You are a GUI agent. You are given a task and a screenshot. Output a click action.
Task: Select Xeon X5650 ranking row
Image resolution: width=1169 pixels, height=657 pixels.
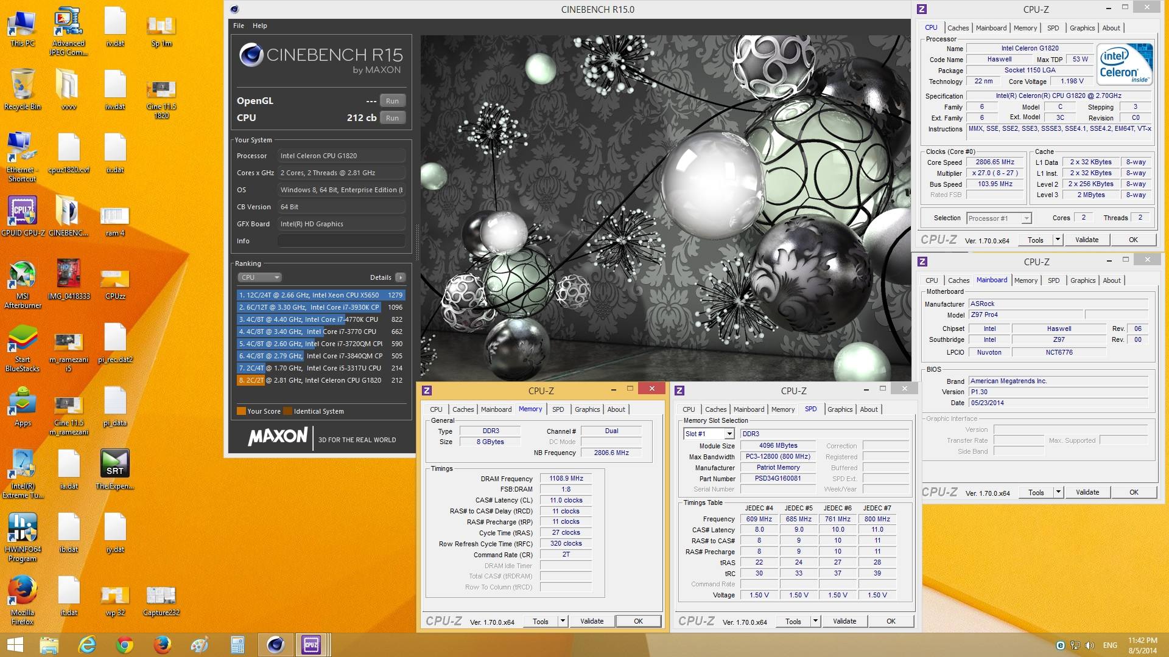click(x=321, y=295)
